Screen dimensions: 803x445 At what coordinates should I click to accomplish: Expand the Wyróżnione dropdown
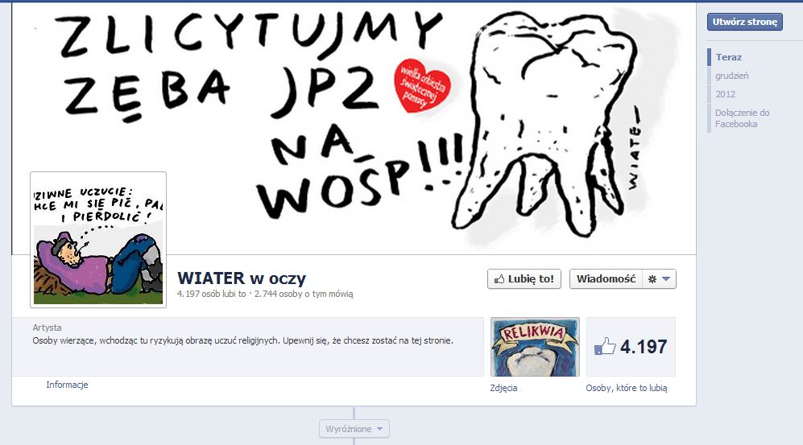pos(354,429)
